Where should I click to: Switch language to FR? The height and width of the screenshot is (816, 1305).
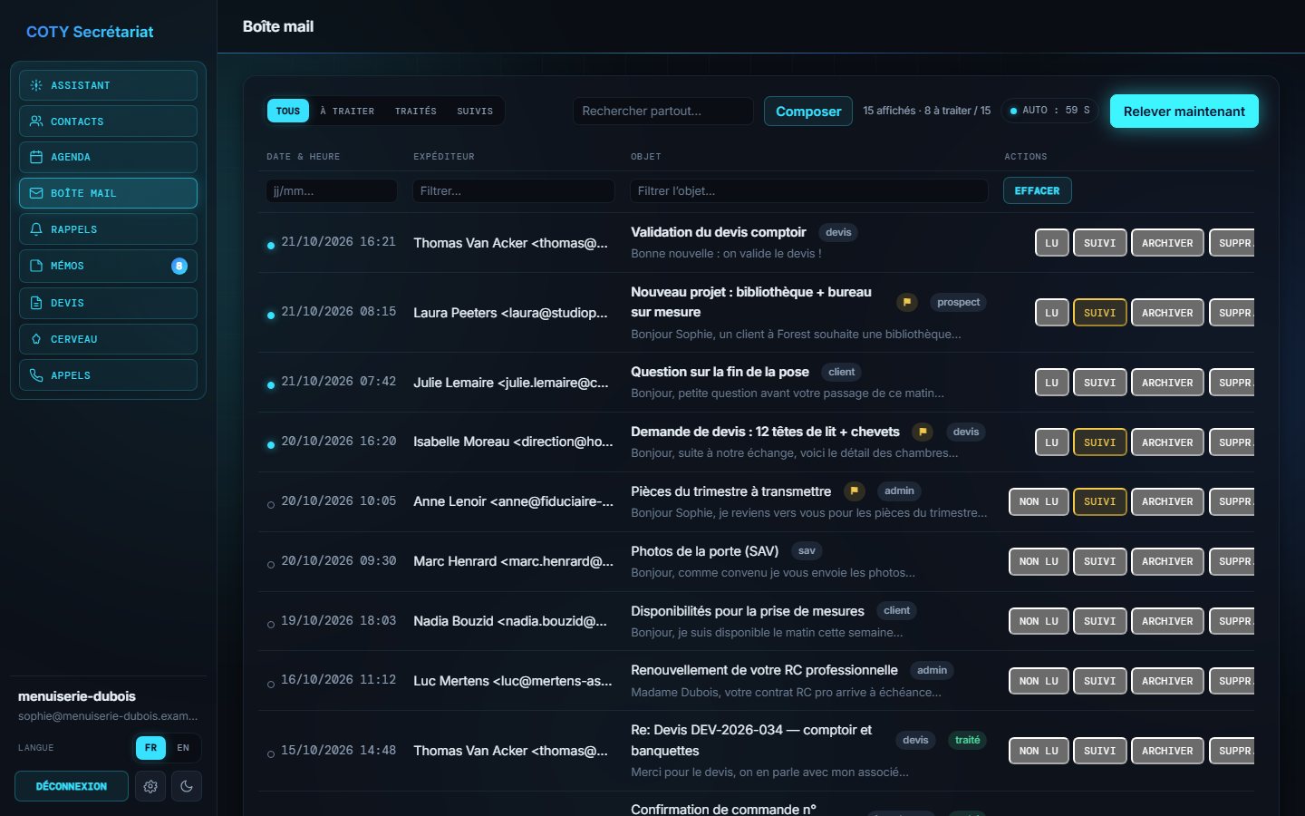coord(150,748)
